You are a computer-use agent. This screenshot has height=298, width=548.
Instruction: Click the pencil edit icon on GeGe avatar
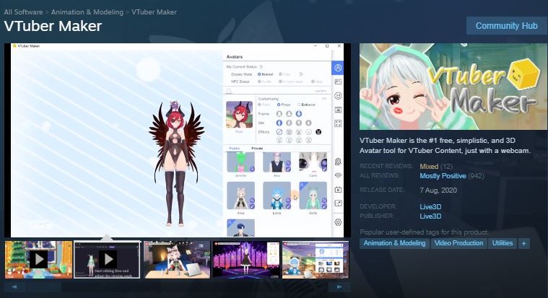324,206
